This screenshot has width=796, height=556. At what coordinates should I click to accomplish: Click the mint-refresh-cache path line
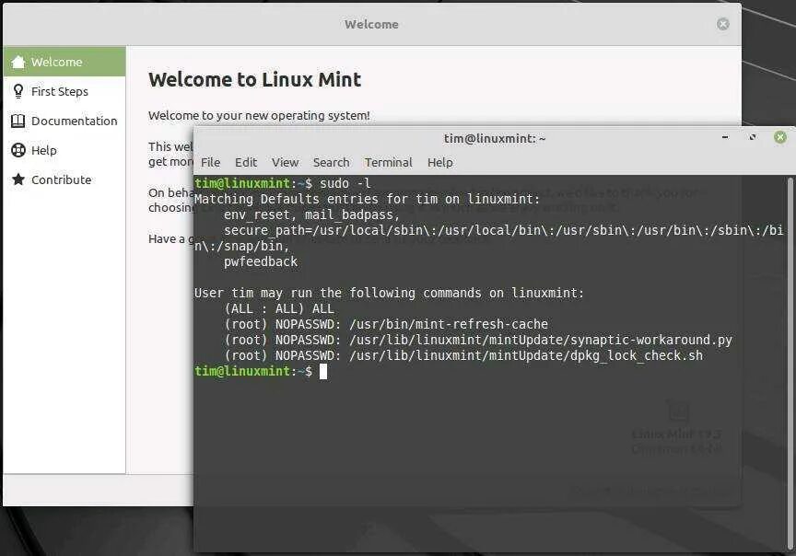[386, 324]
